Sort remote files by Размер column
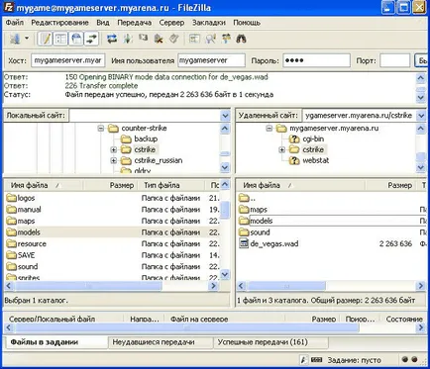This screenshot has width=430, height=369. (x=391, y=185)
